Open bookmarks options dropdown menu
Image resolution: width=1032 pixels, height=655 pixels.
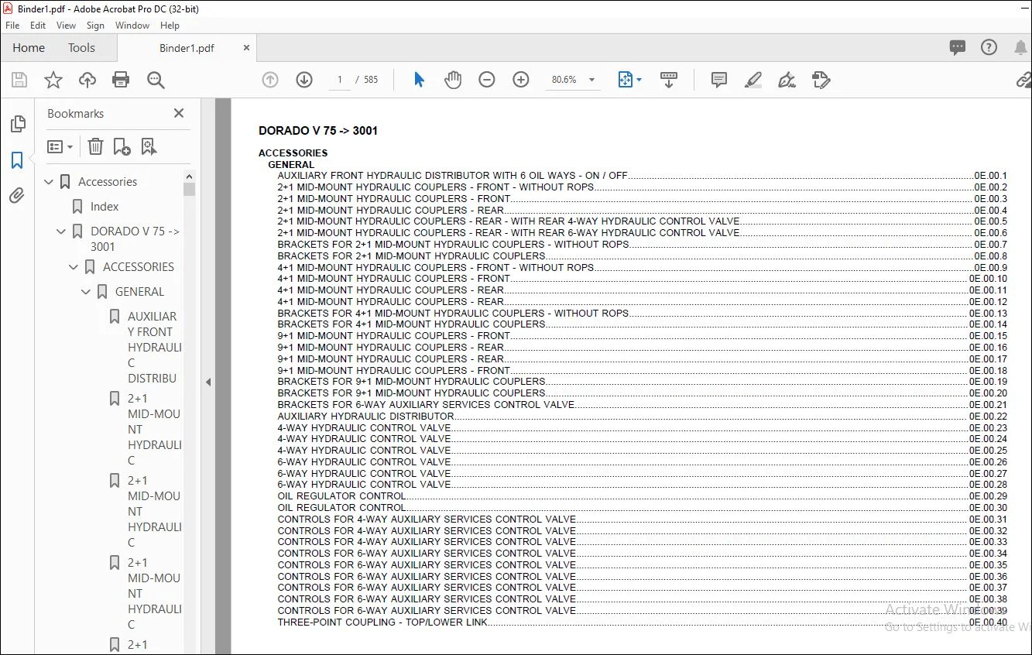point(60,146)
